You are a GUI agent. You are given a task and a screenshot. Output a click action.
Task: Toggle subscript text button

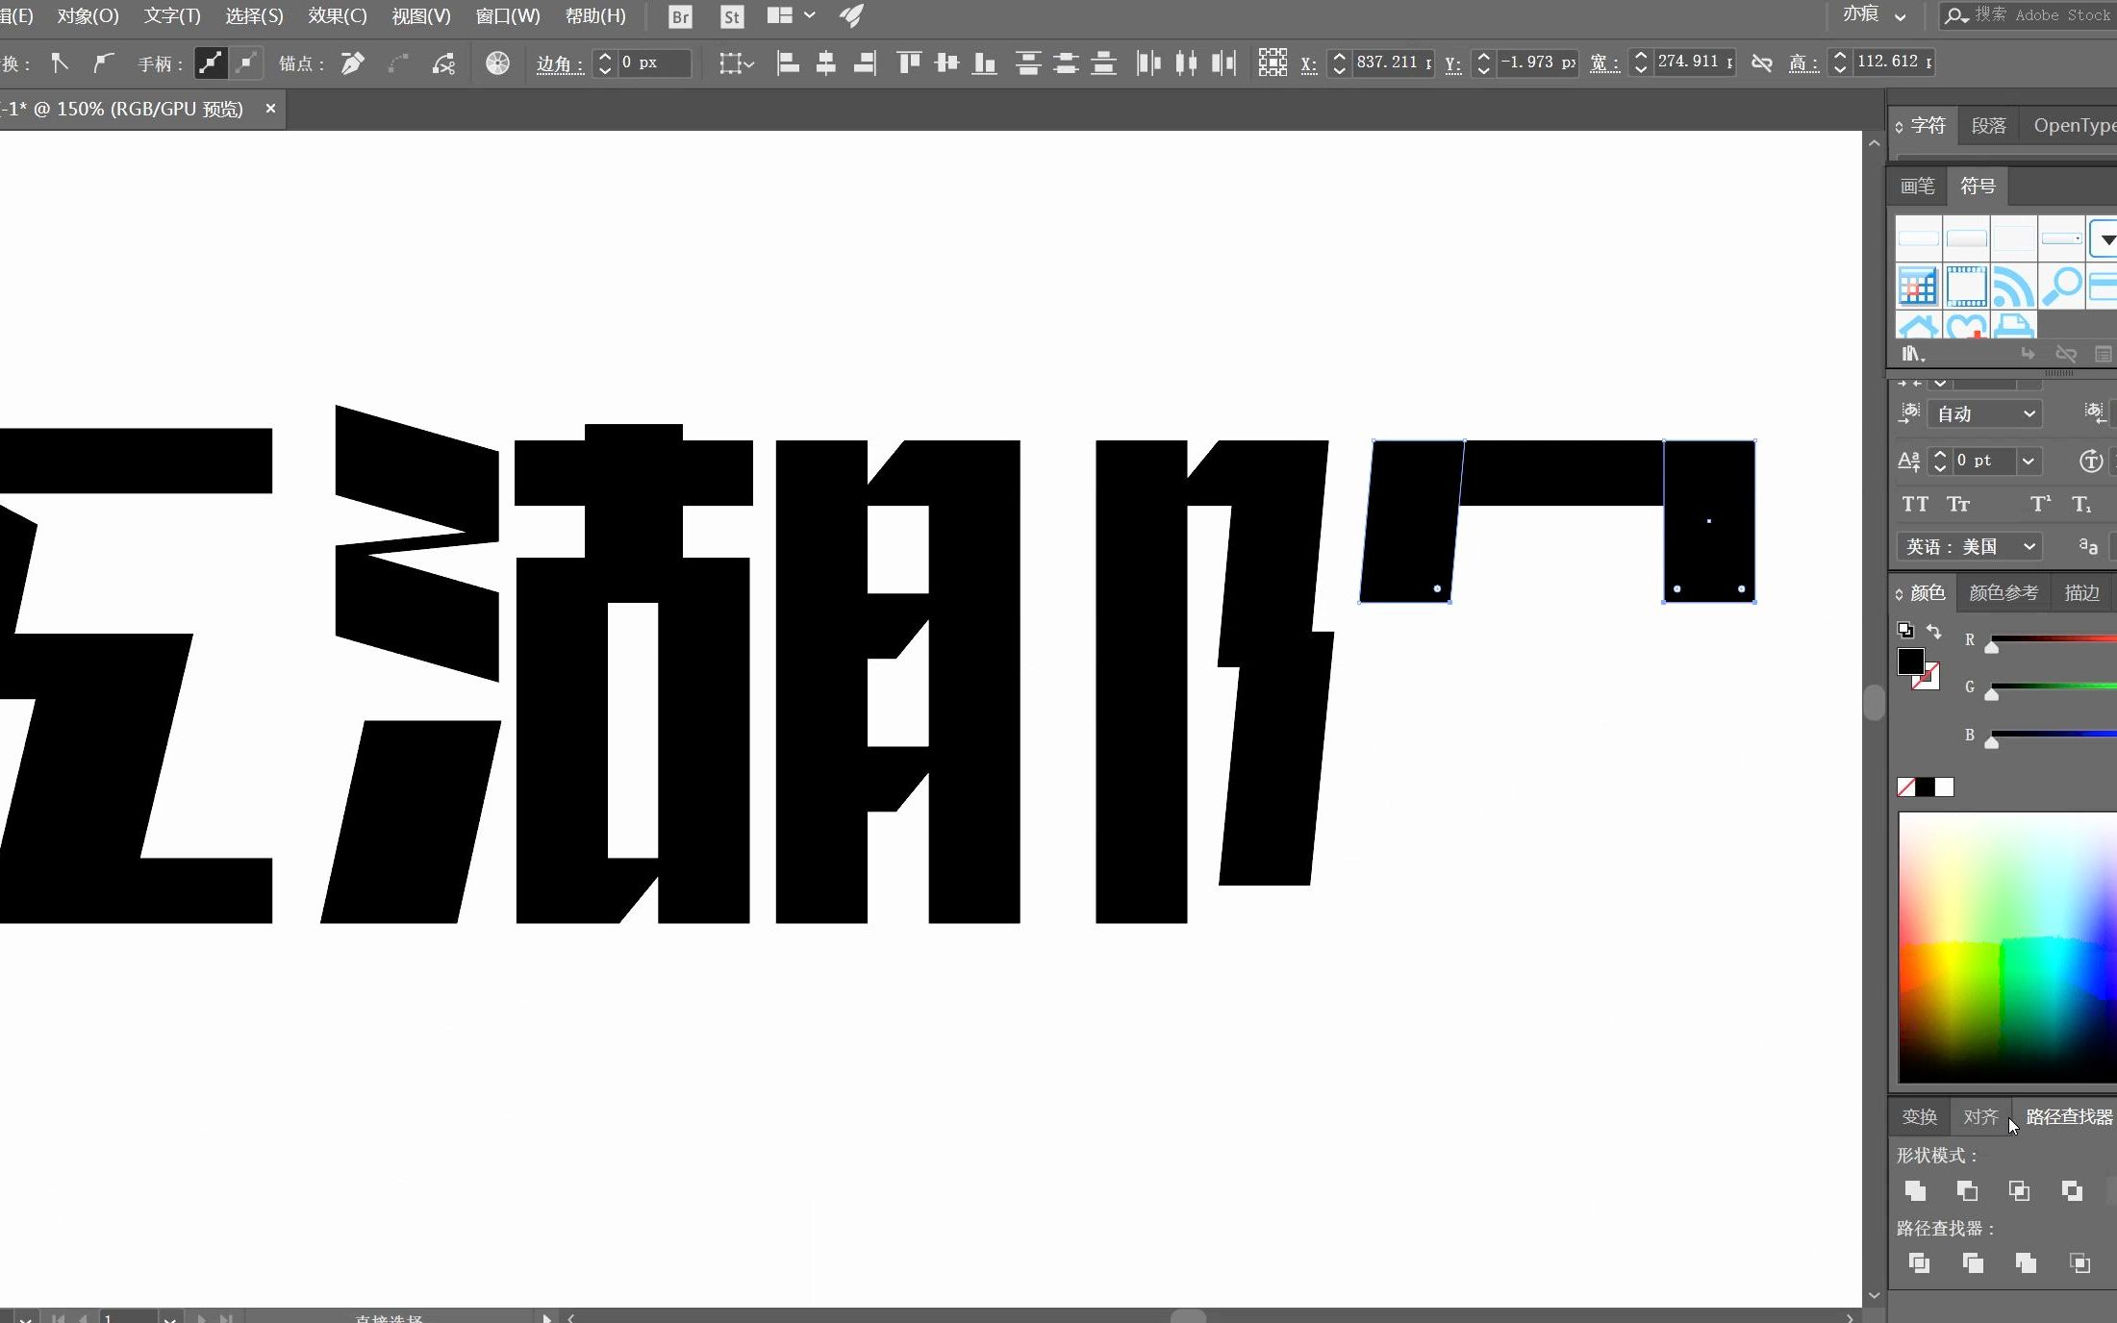pos(2081,504)
